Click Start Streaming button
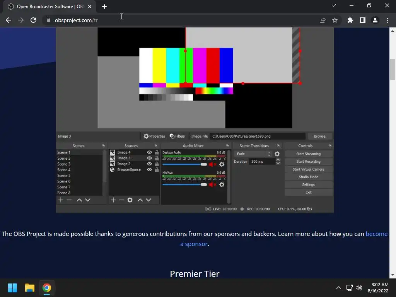Viewport: 396px width, 297px height. (x=308, y=154)
